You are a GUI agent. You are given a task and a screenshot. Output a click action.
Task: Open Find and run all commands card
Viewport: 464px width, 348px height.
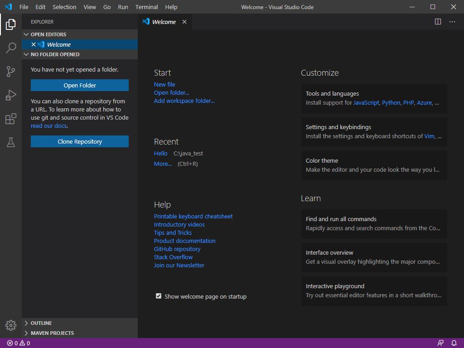374,224
